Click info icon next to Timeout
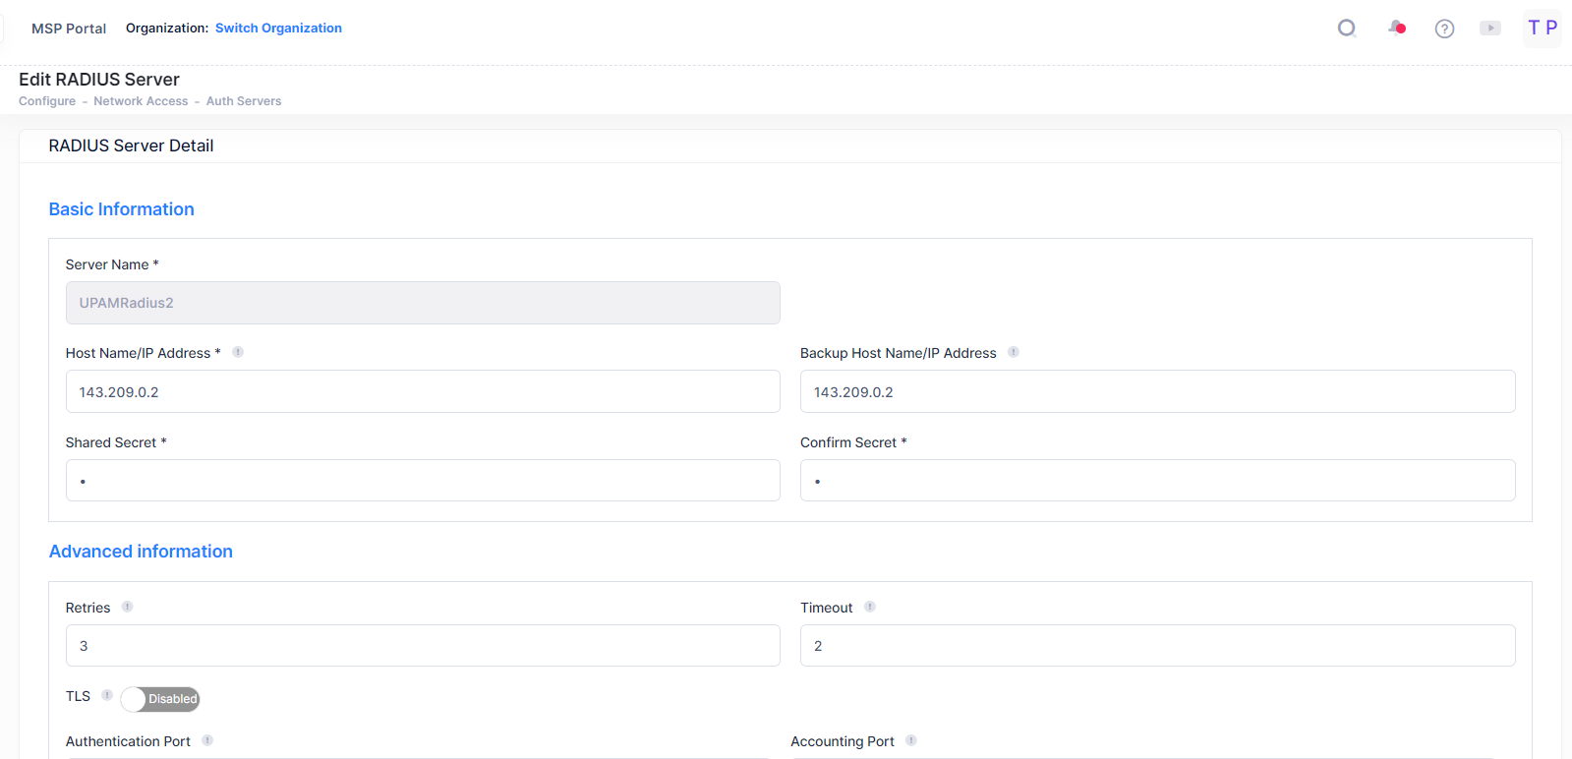The height and width of the screenshot is (759, 1572). coord(870,607)
